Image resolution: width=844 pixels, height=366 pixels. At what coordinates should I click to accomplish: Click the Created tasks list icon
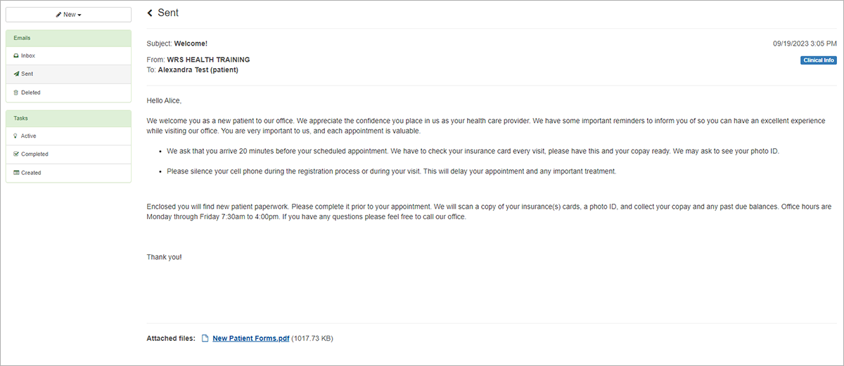click(x=16, y=173)
